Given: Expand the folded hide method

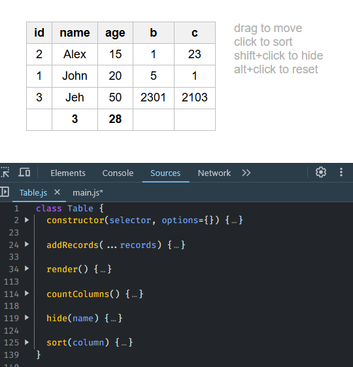Looking at the screenshot, I should coord(27,318).
